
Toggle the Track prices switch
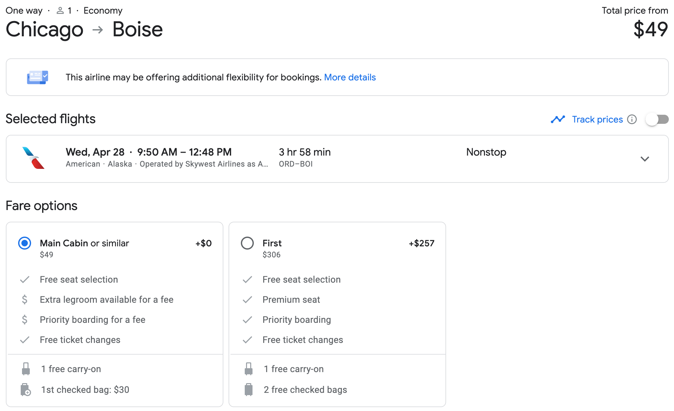tap(657, 119)
